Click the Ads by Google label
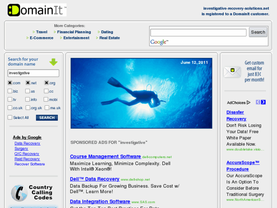 click(x=27, y=137)
